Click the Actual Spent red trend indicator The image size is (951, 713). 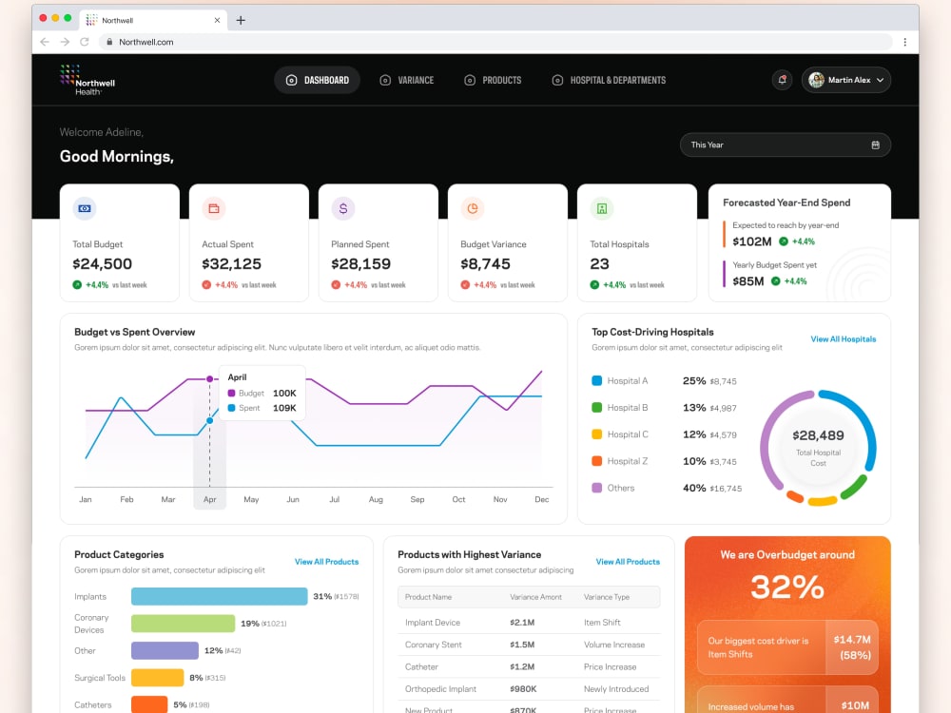[x=206, y=285]
